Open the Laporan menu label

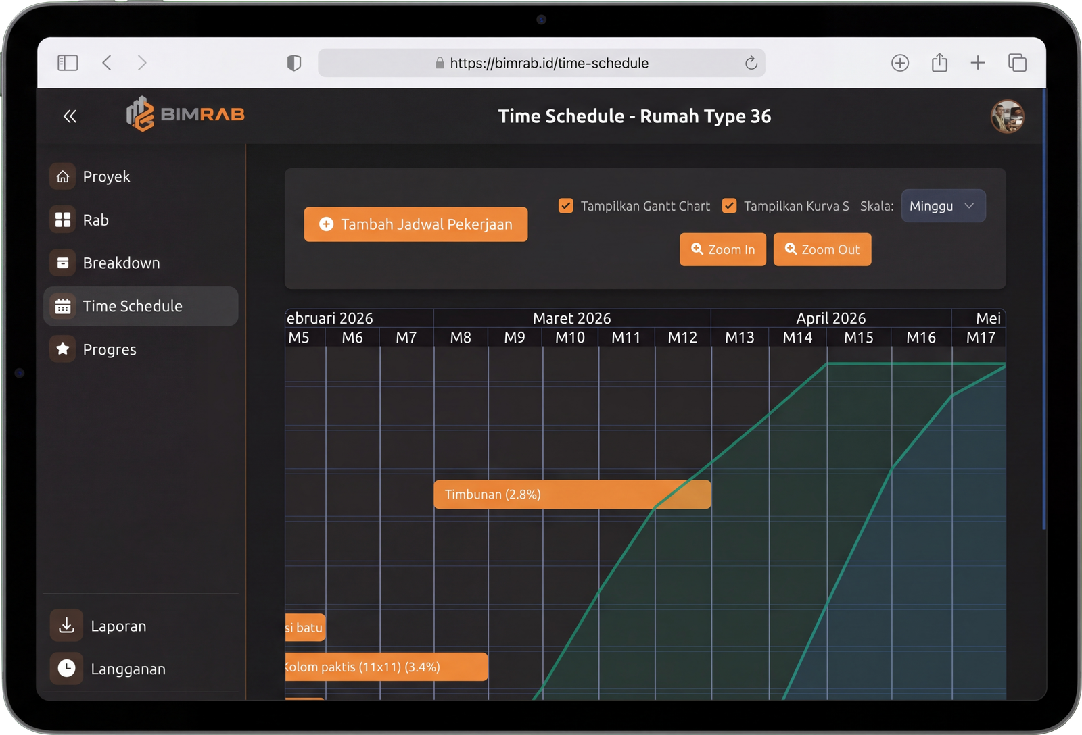[118, 626]
